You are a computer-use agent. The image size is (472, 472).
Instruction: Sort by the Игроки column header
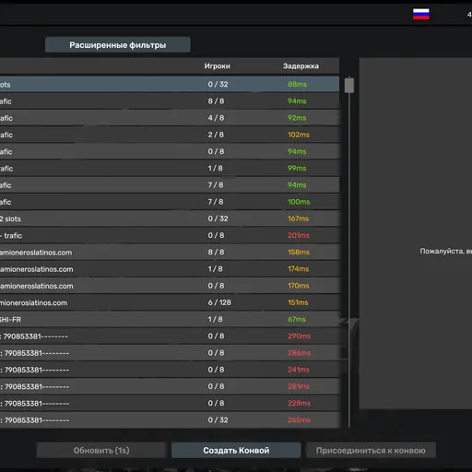tap(218, 66)
